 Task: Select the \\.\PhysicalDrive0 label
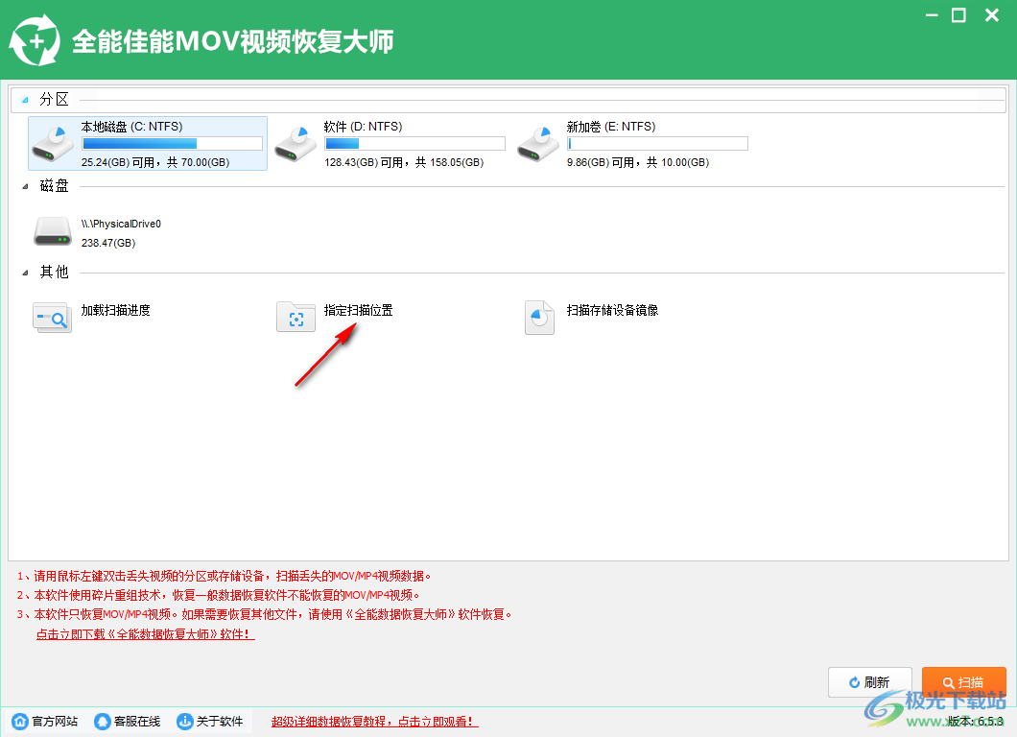pos(121,224)
